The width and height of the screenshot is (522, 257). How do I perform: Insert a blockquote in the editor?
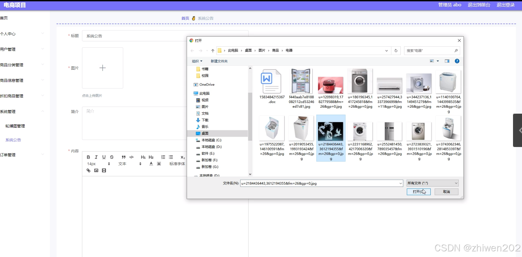124,157
